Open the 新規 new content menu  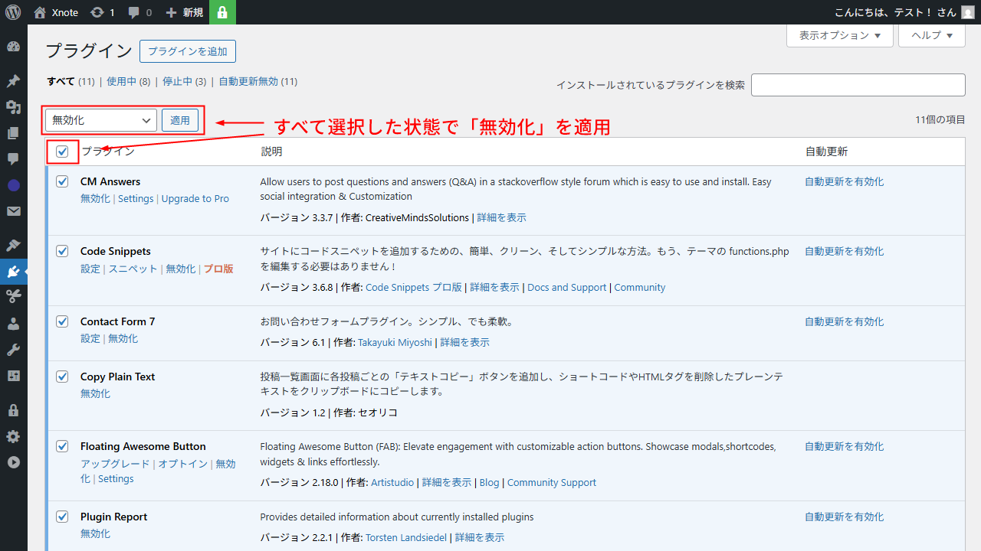[184, 12]
